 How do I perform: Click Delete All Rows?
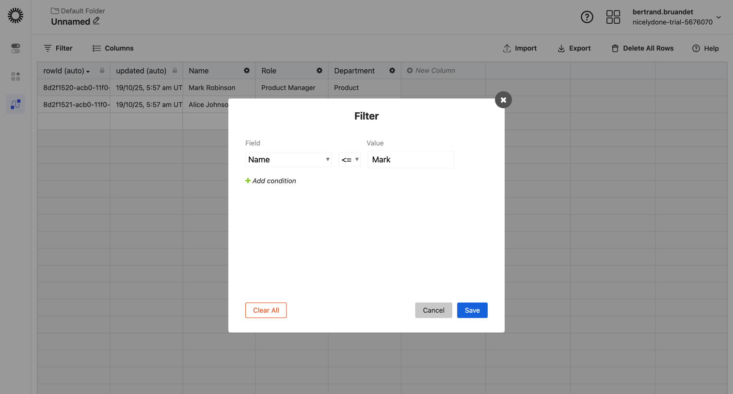tap(642, 48)
